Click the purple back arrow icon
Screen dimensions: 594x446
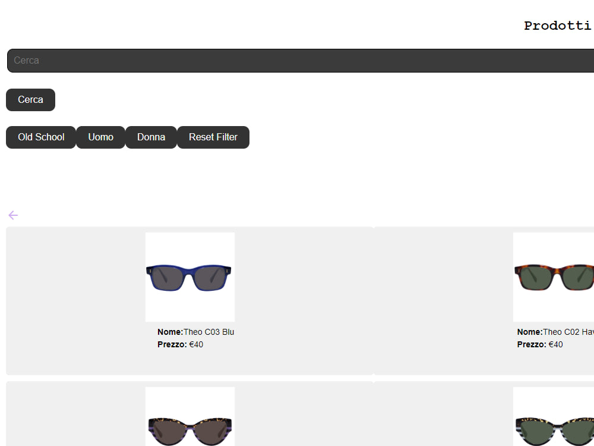(x=13, y=215)
